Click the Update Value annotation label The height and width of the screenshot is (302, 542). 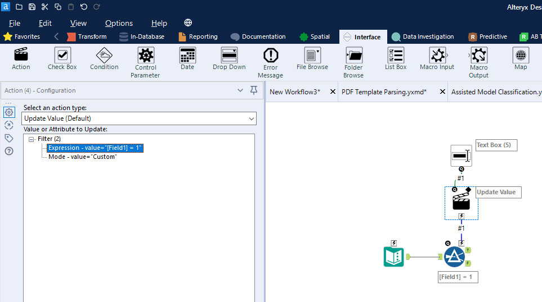pyautogui.click(x=498, y=193)
